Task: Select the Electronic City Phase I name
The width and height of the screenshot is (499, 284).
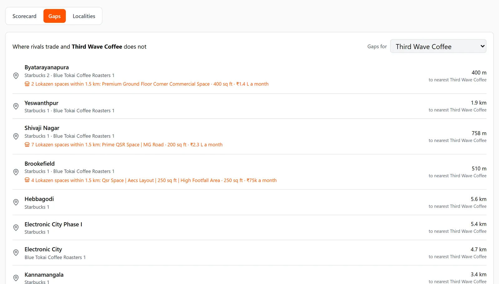Action: (53, 224)
